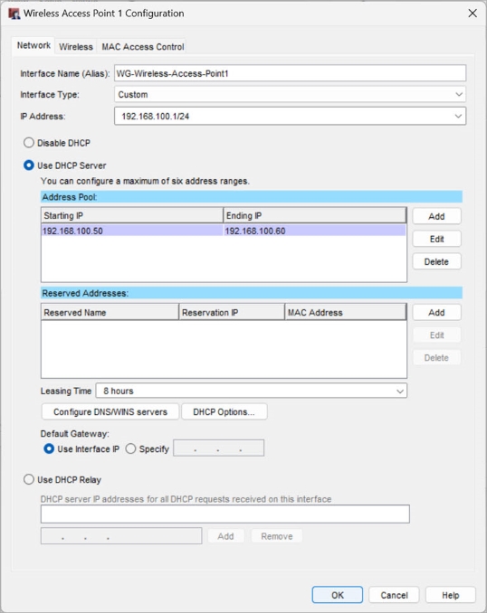
Task: Click the DHCP server IP addresses list box
Action: tap(225, 514)
